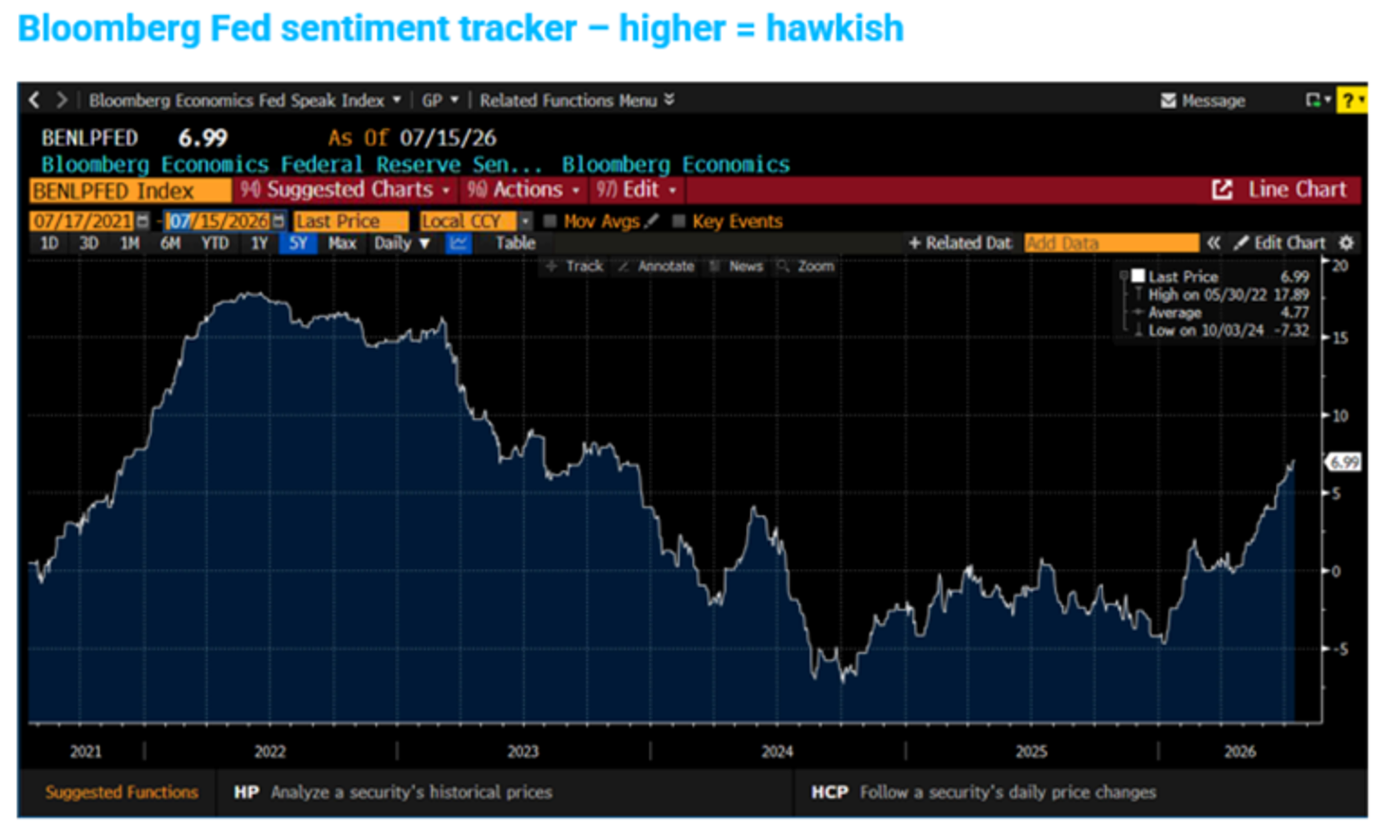Expand the Suggested Charts dropdown

[x=346, y=190]
